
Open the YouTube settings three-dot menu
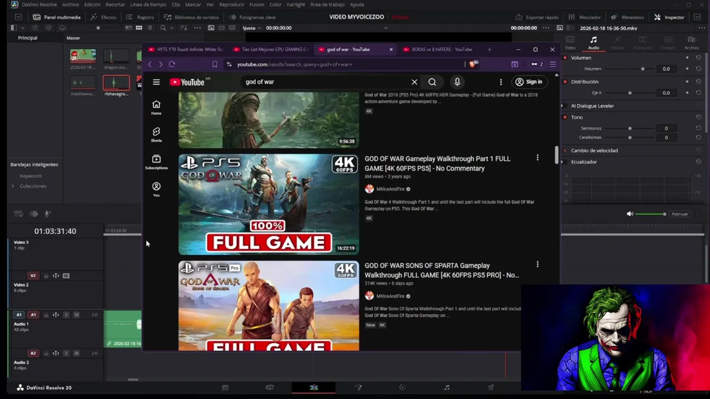click(x=501, y=82)
